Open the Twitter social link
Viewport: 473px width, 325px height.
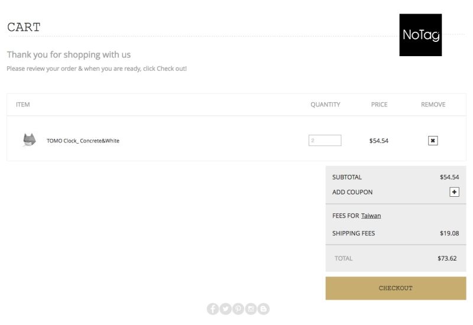[x=225, y=309]
